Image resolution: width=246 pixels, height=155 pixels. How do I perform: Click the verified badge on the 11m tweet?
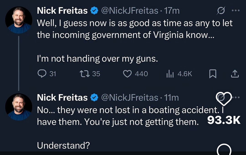(x=94, y=97)
